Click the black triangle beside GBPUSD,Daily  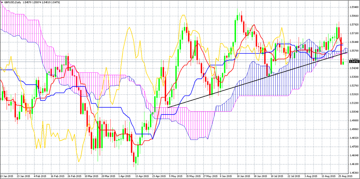[x=2, y=3]
